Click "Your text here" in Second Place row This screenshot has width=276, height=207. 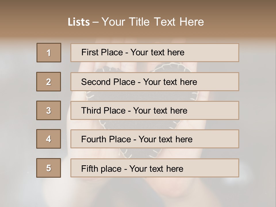[x=170, y=82]
